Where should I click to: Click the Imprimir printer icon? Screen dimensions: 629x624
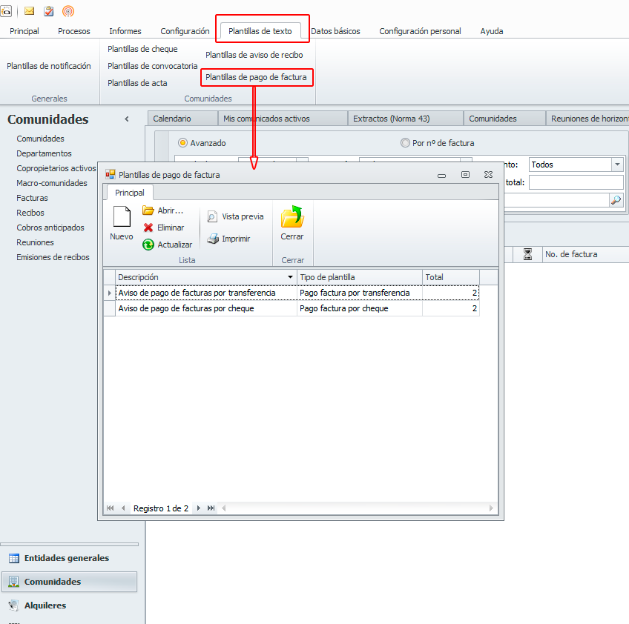coord(213,239)
